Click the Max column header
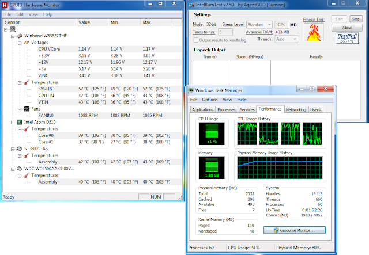Viewport: 369px width, 255px height. tap(156, 22)
